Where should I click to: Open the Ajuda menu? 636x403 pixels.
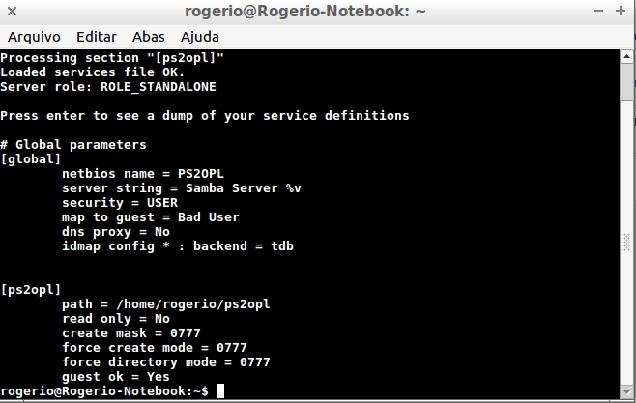click(x=200, y=37)
